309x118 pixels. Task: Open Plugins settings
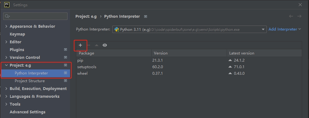17,50
